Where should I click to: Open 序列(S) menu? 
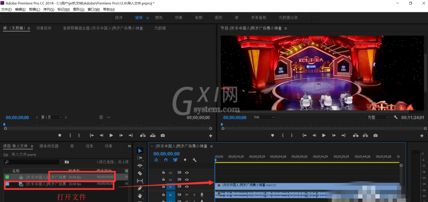(x=49, y=9)
